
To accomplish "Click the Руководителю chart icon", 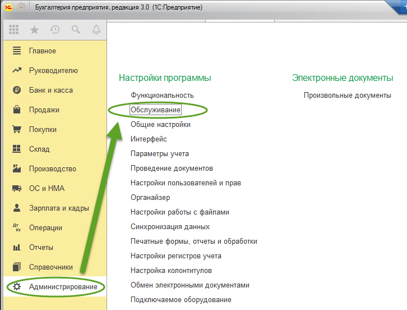I will (17, 70).
